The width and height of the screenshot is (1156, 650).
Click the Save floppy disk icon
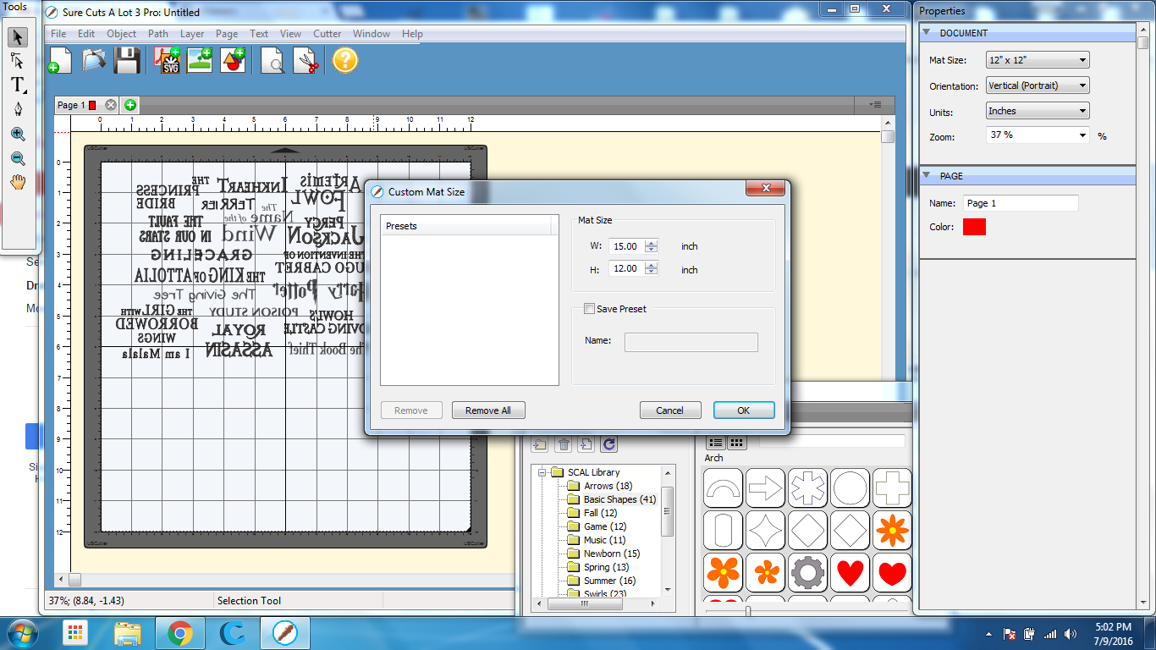click(127, 60)
